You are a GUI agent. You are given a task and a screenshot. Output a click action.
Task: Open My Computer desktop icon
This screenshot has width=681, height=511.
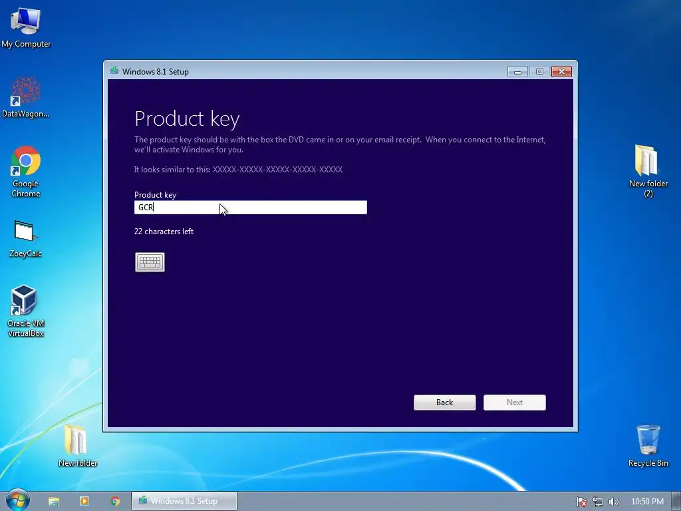tap(26, 28)
